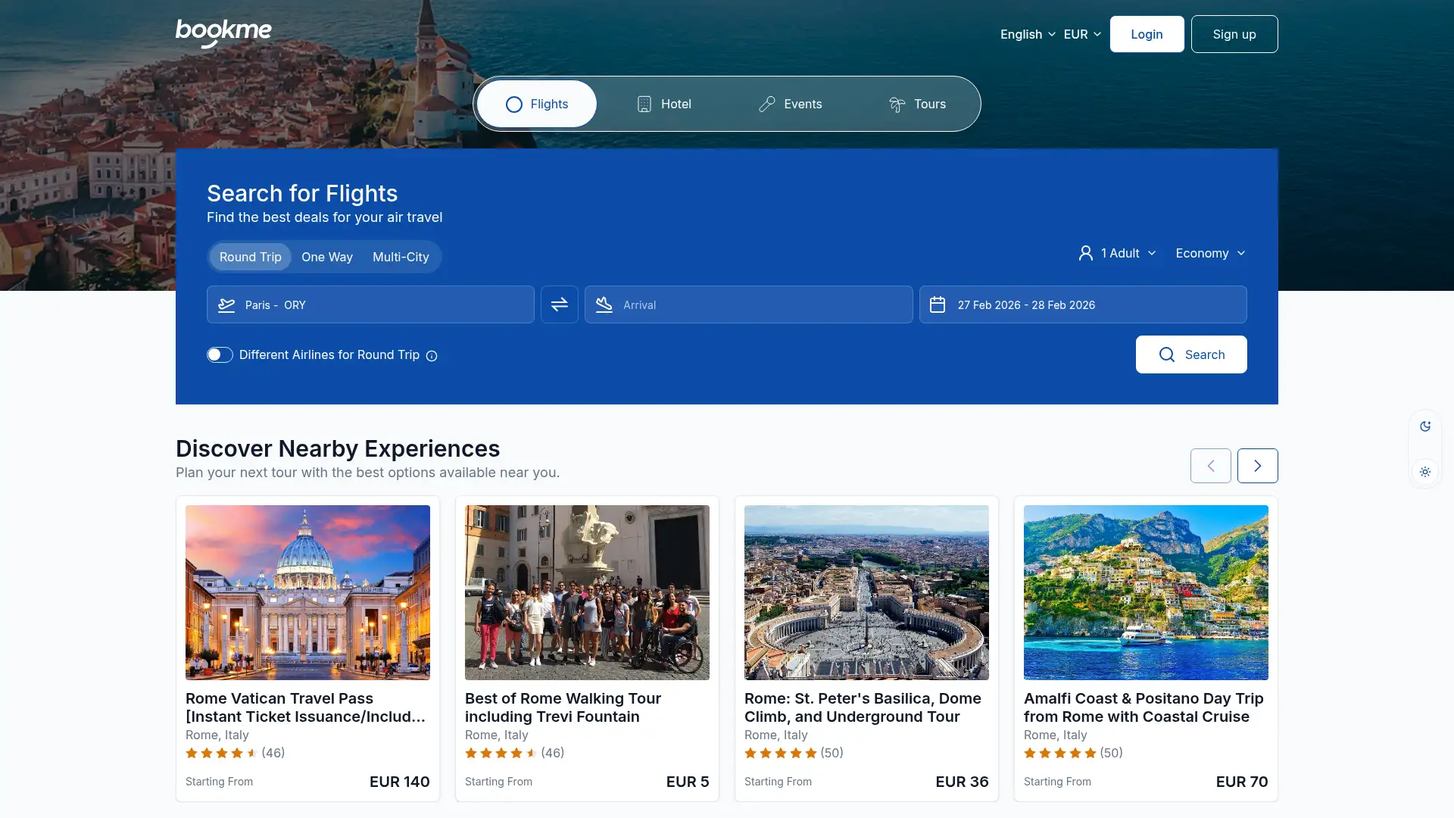Open the EUR currency dropdown

[x=1081, y=34]
